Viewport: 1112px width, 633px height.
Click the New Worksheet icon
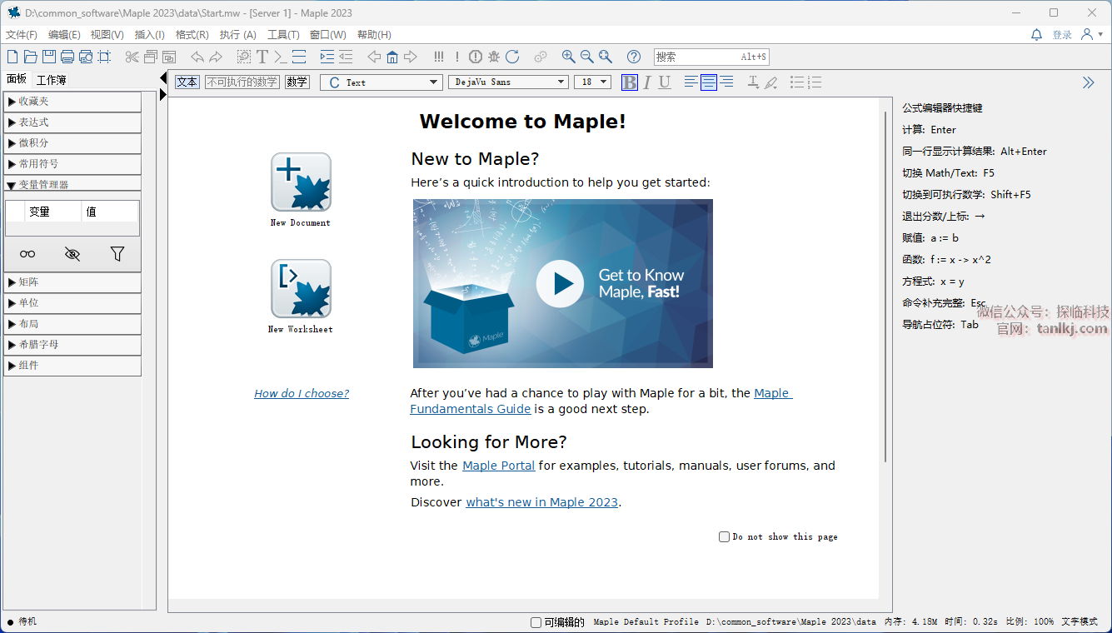click(x=301, y=289)
